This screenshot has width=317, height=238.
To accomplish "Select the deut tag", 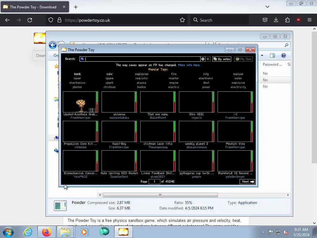I will [206, 83].
